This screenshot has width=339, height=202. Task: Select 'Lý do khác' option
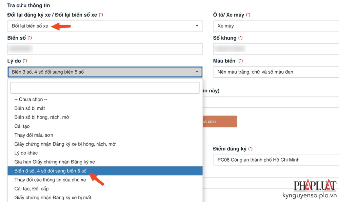click(x=26, y=153)
